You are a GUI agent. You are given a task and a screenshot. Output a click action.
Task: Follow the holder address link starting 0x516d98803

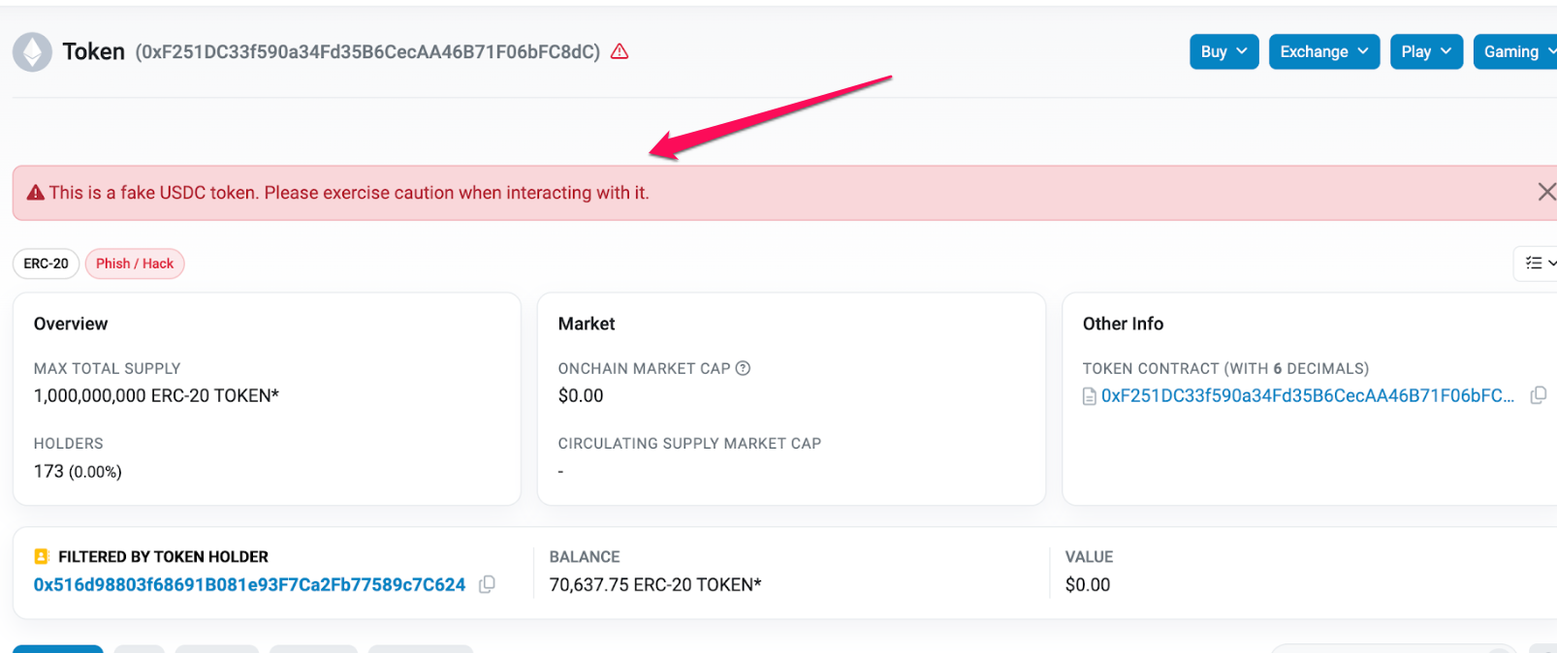point(248,584)
